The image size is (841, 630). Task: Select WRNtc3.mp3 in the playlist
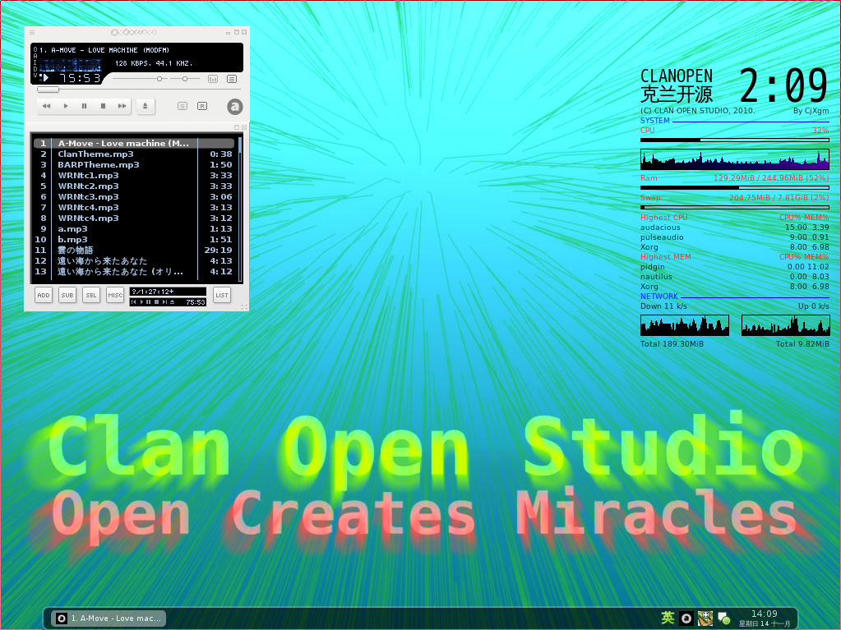[x=133, y=196]
